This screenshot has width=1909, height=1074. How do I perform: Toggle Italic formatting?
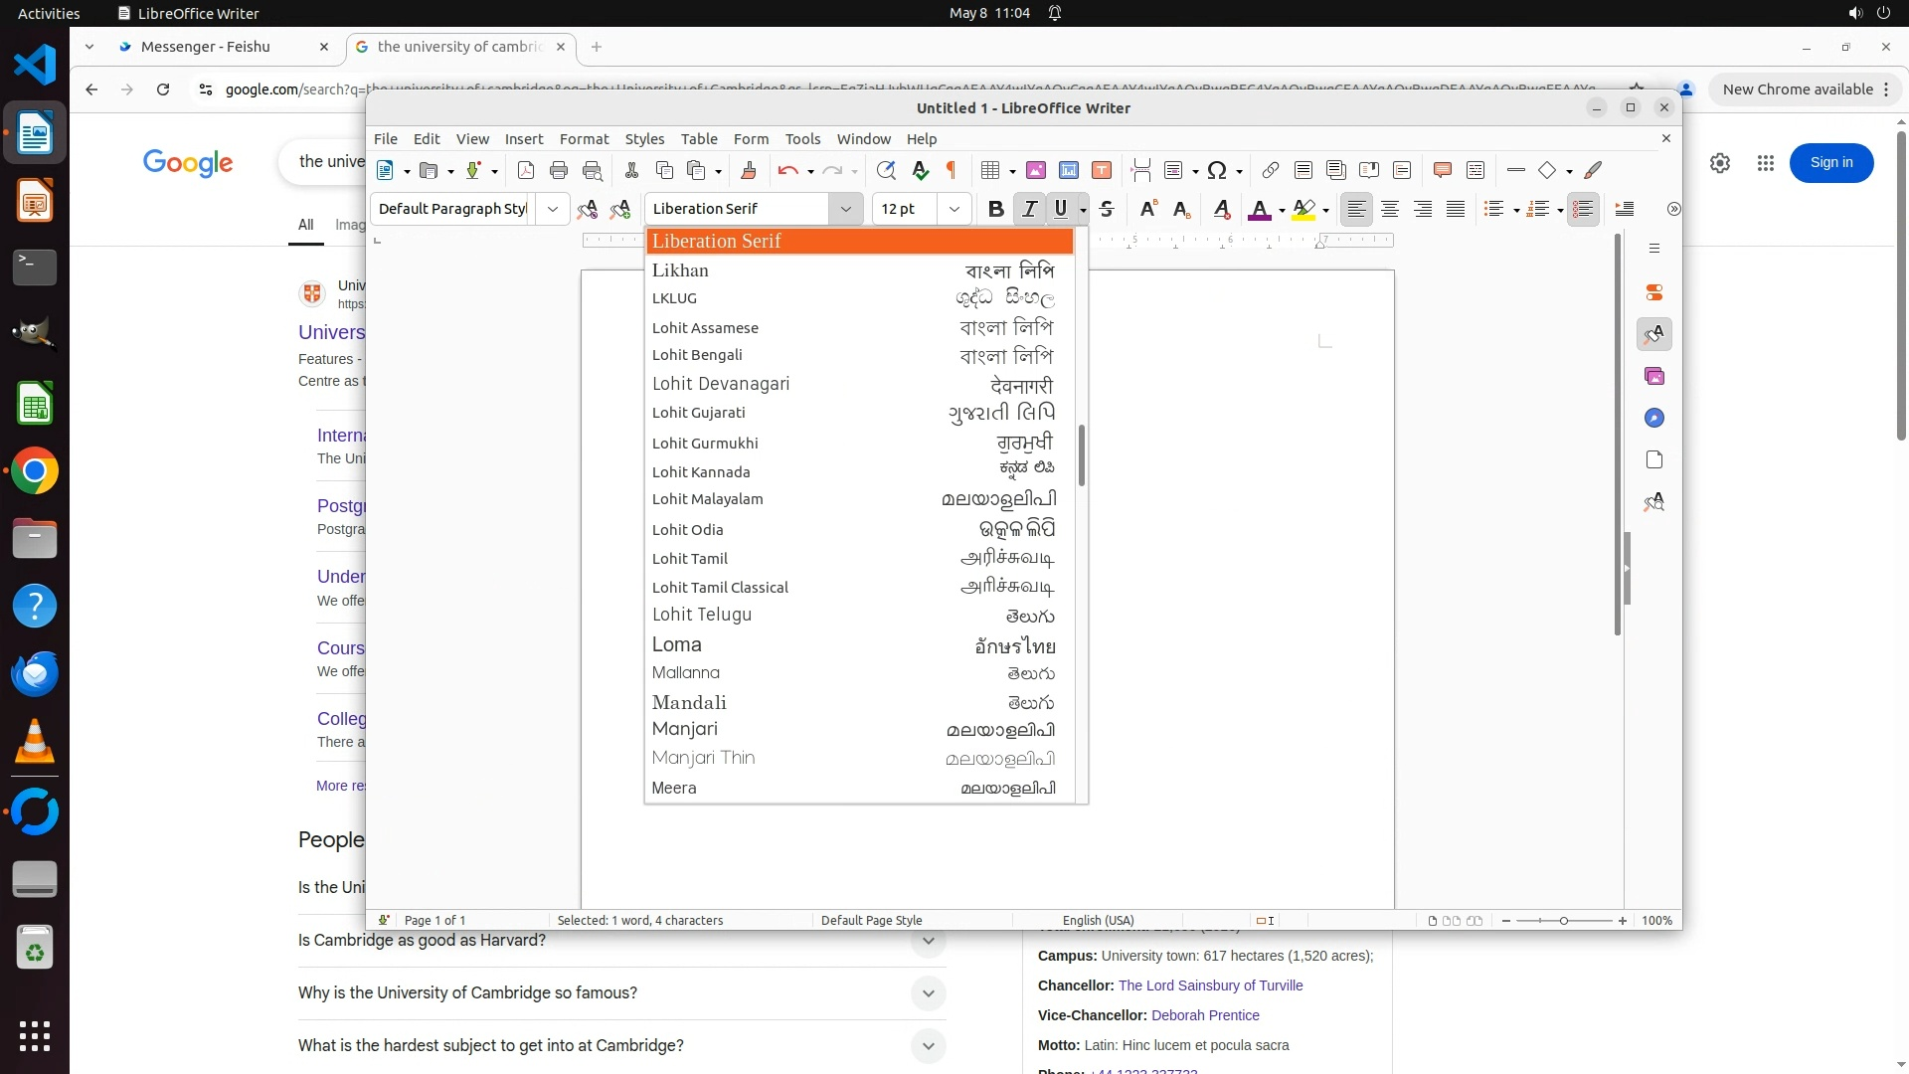(1029, 209)
